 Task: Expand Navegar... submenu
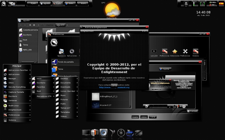pos(17,79)
